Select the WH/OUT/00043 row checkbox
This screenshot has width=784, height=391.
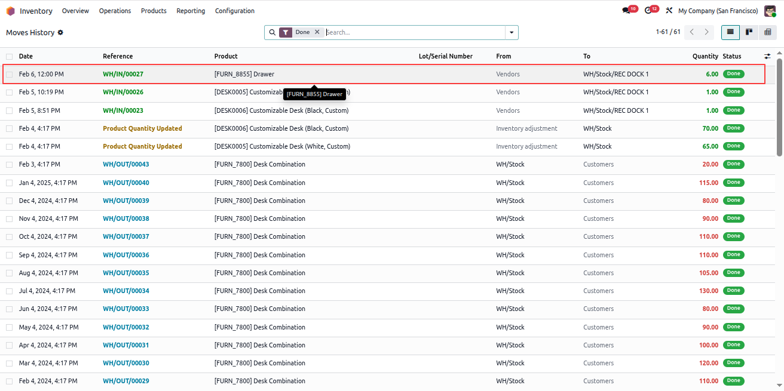coord(10,165)
